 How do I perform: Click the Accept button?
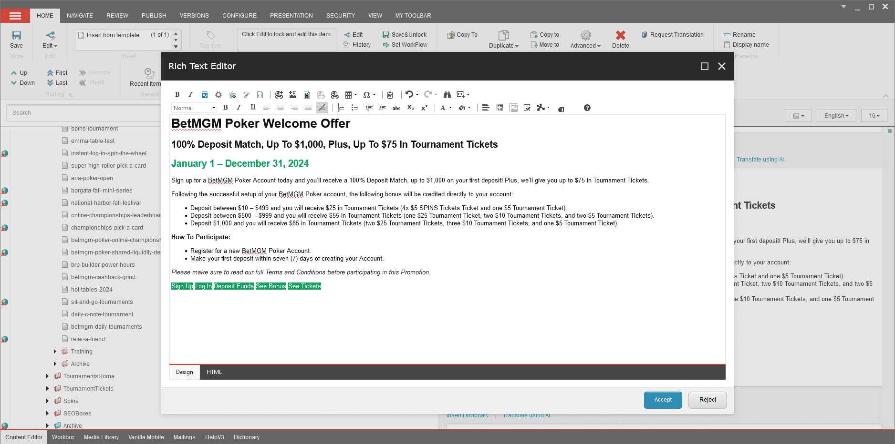(663, 400)
